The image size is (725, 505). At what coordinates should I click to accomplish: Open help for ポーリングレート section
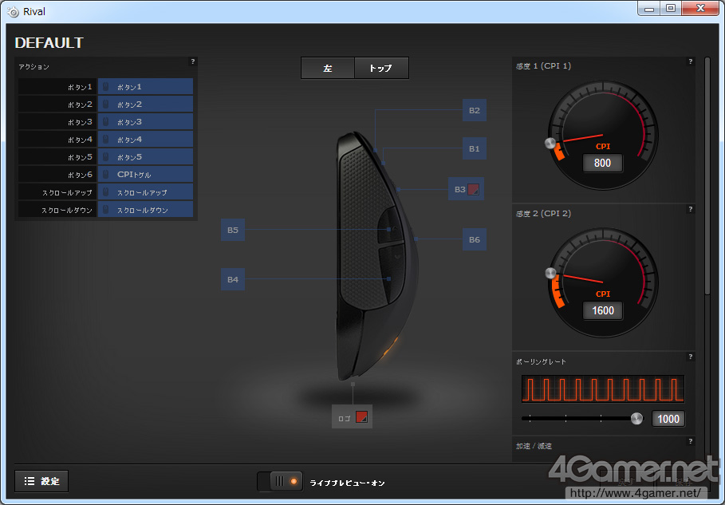pyautogui.click(x=691, y=357)
